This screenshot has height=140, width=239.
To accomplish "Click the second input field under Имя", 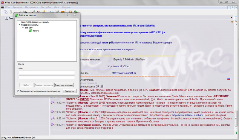I will [x=47, y=77].
